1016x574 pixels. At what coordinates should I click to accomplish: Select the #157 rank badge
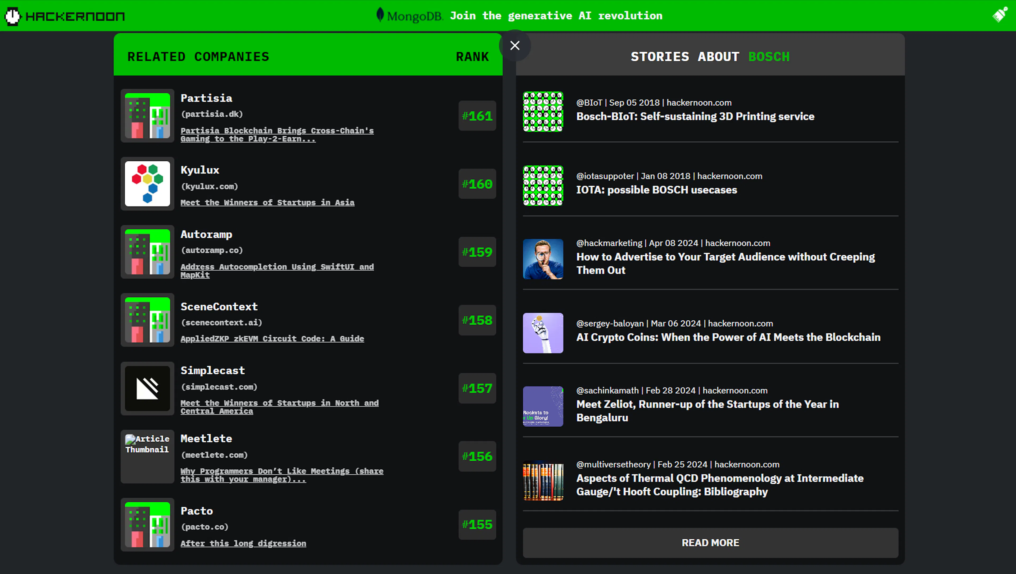tap(477, 388)
